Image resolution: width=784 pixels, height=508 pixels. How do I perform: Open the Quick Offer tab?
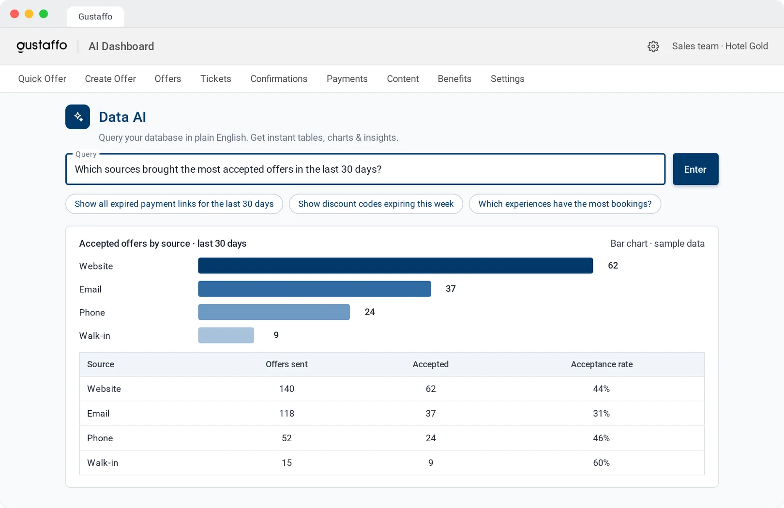pos(42,79)
